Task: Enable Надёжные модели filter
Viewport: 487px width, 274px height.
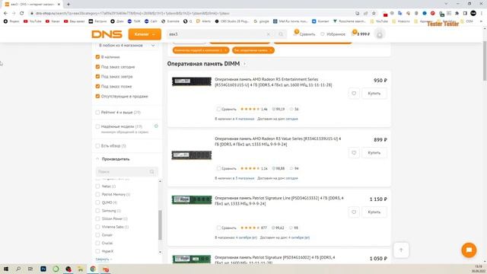Action: tap(97, 126)
